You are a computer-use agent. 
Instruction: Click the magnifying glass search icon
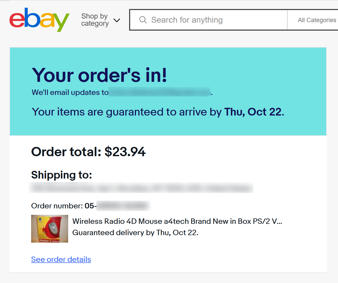[143, 20]
